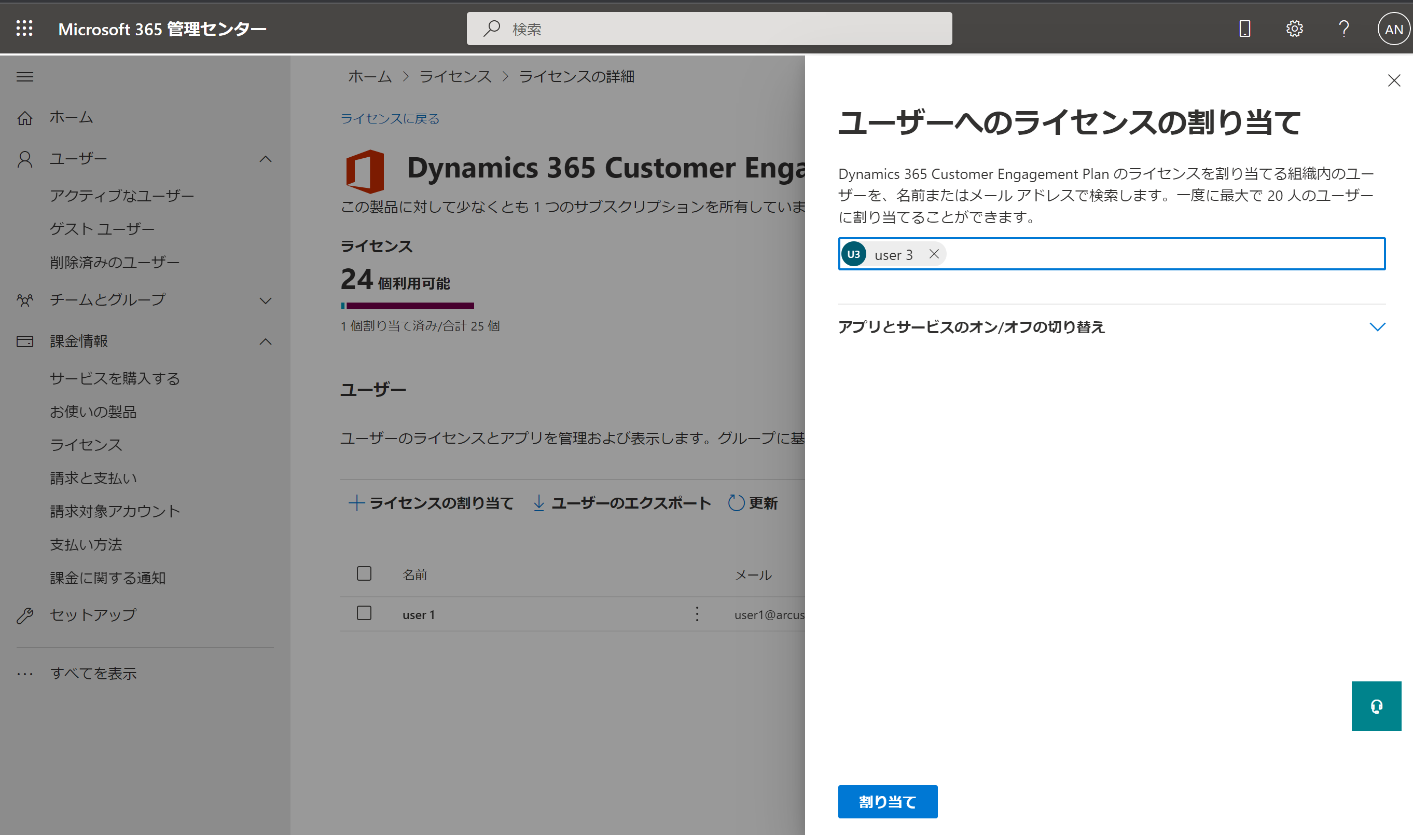Click the refresh circular arrow icon

coord(736,503)
